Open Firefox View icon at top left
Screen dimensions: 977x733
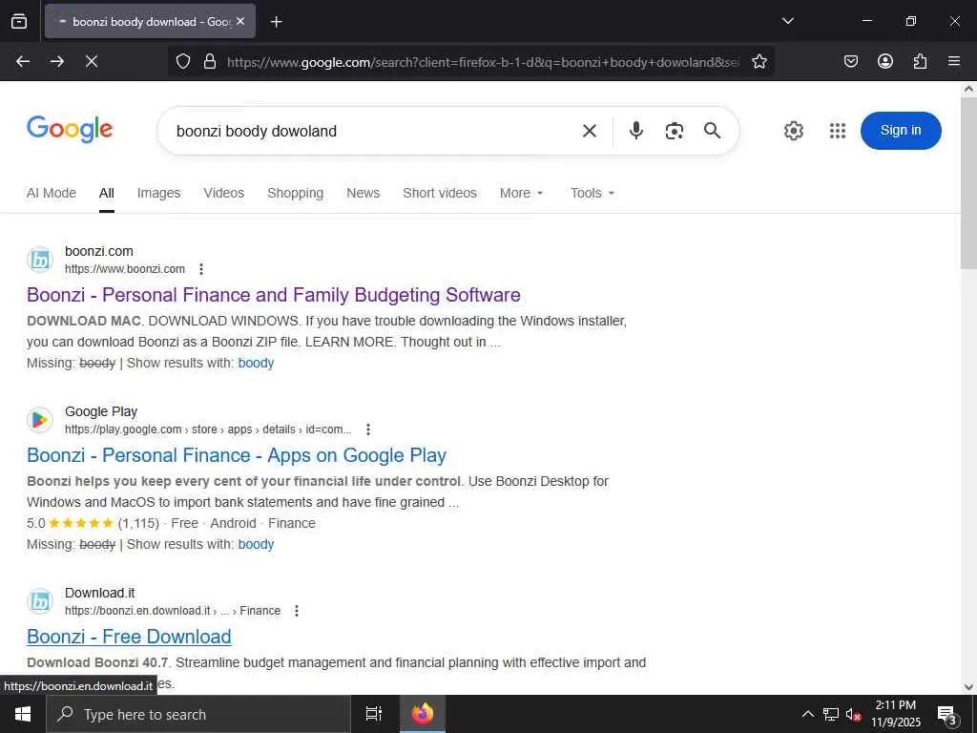[x=19, y=21]
